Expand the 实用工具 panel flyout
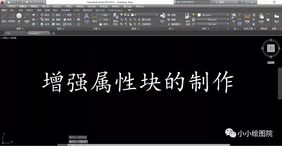The image size is (282, 146). [x=250, y=29]
